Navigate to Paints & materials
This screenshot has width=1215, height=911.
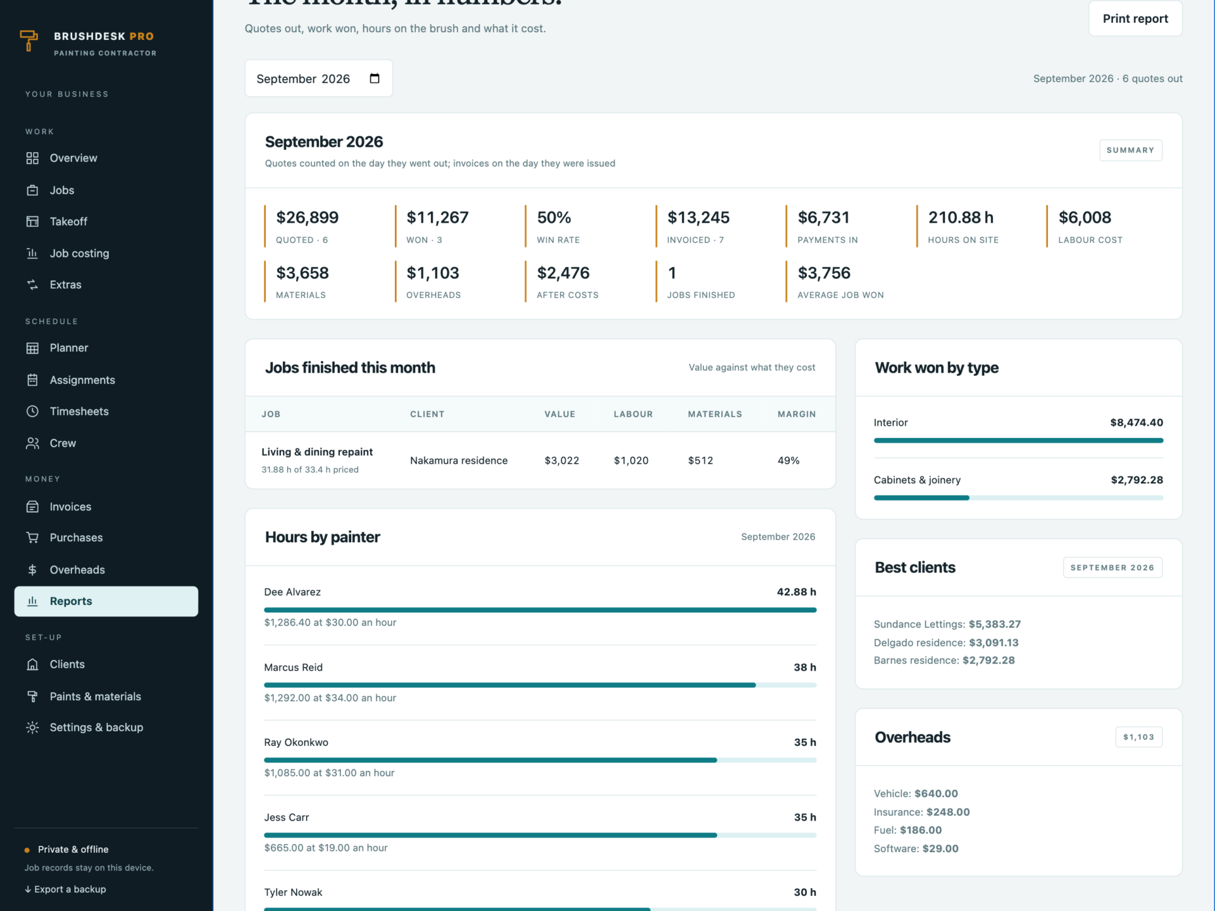pos(106,697)
